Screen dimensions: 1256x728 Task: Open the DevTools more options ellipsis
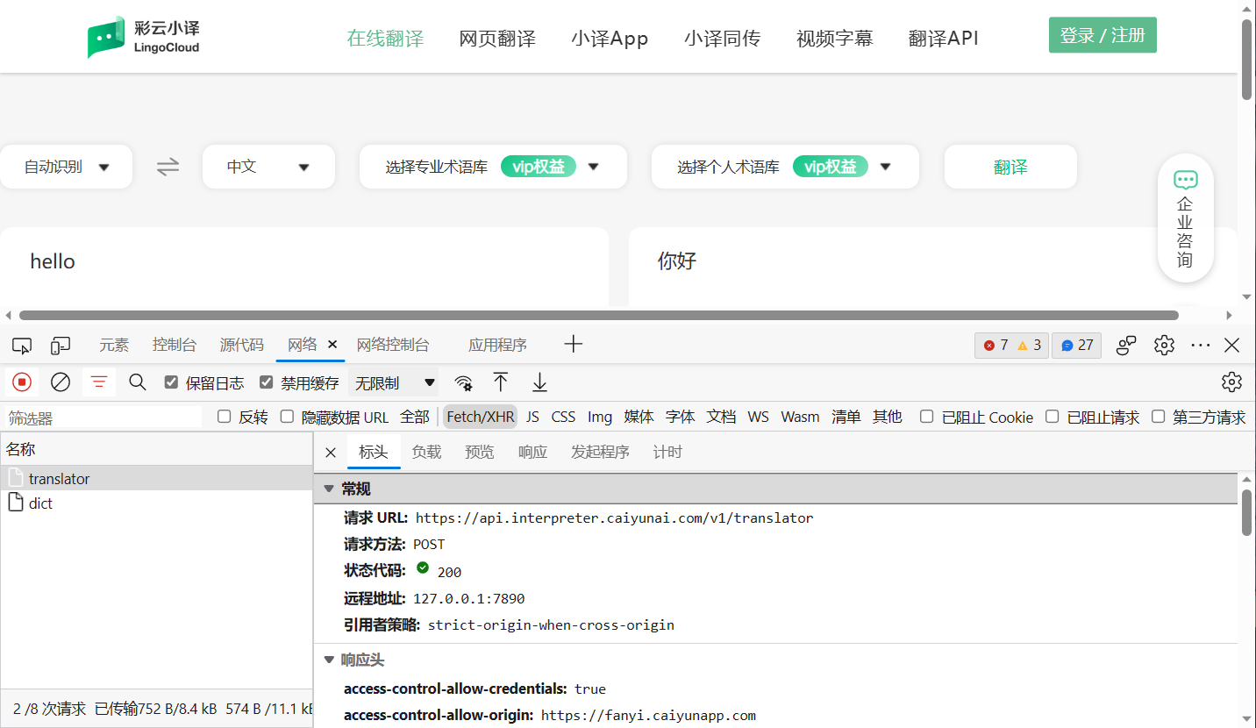point(1201,346)
